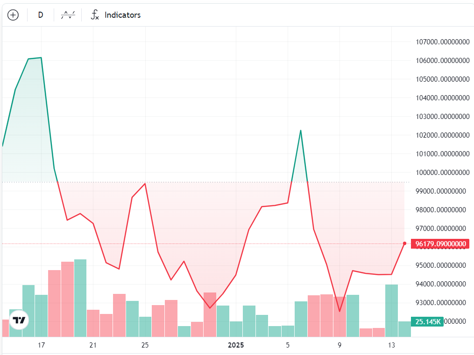This screenshot has width=474, height=355.
Task: Select the 107000 price scale label
Action: [442, 42]
